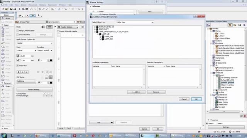Click the red delete X icon in Navigator

point(245,116)
